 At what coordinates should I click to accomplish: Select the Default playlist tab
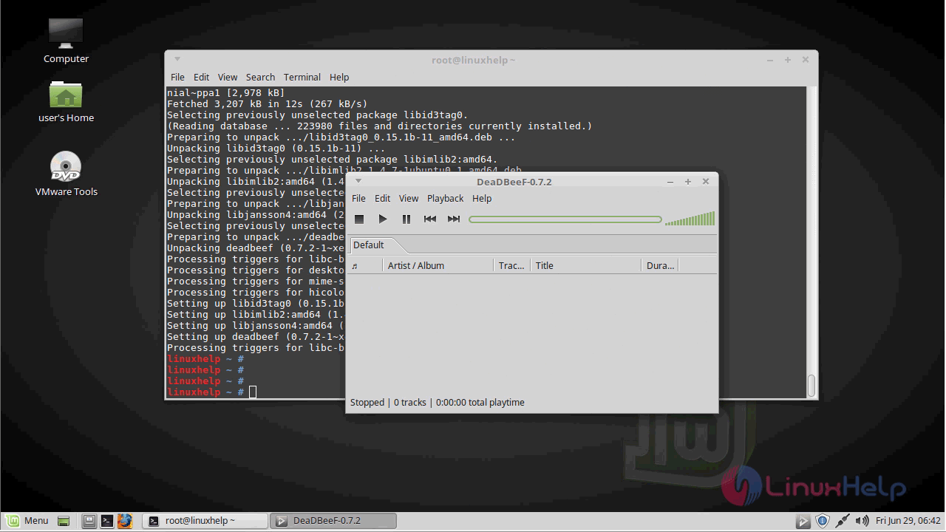[x=369, y=245]
